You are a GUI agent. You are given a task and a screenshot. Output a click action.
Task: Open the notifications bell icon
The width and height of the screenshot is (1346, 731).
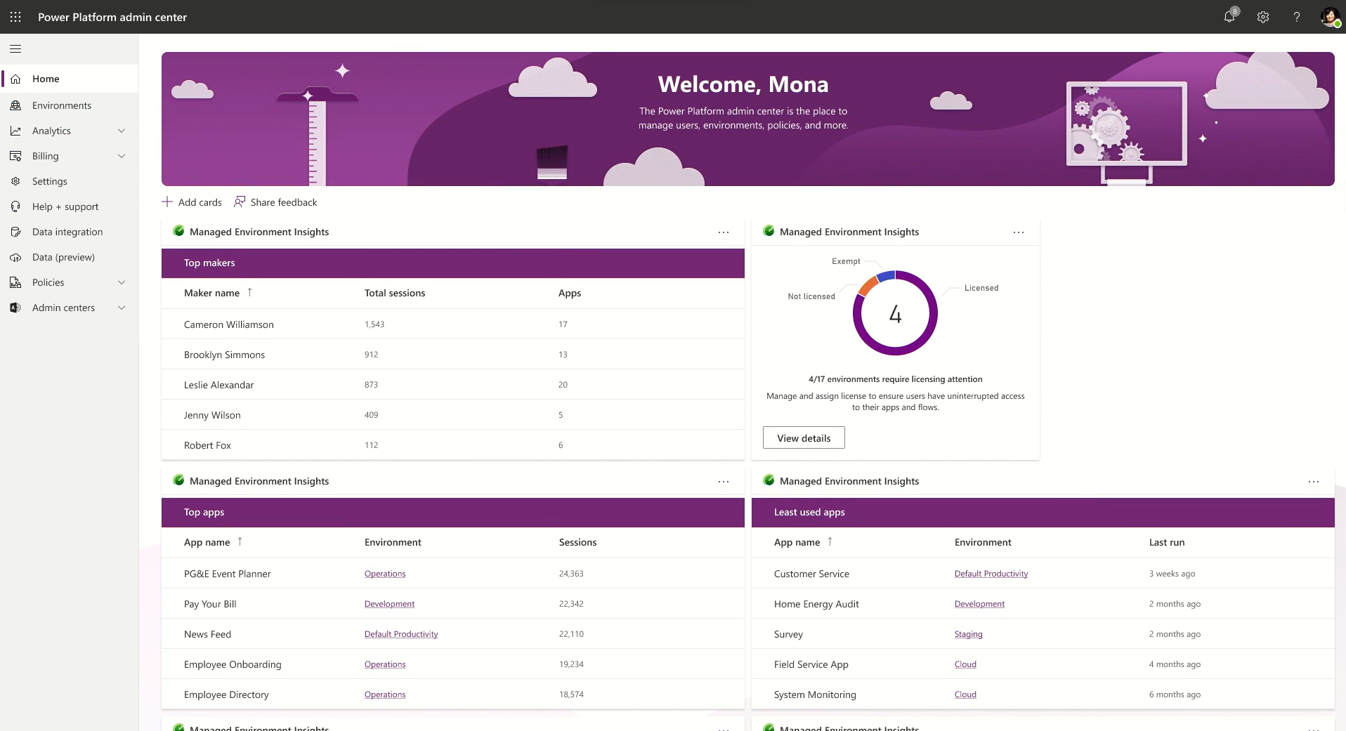point(1229,17)
